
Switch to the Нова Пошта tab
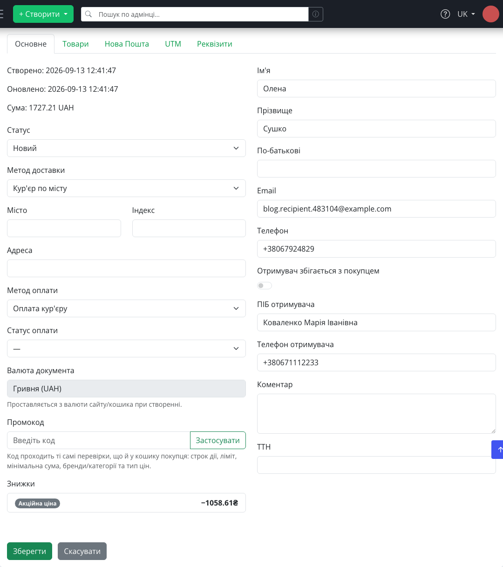point(127,44)
